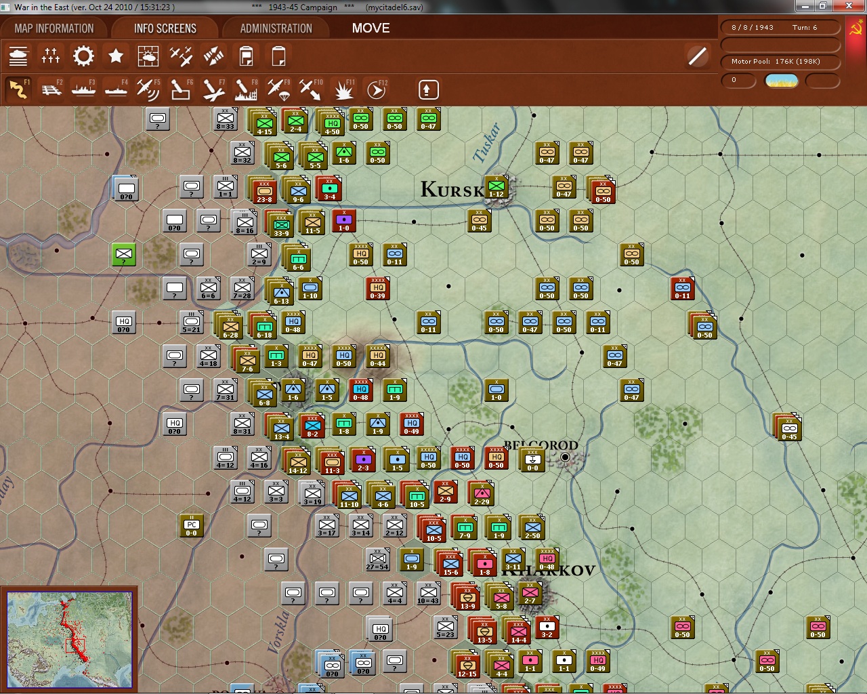Toggle F3 naval transport mode
Viewport: 867px width, 694px height.
(83, 89)
